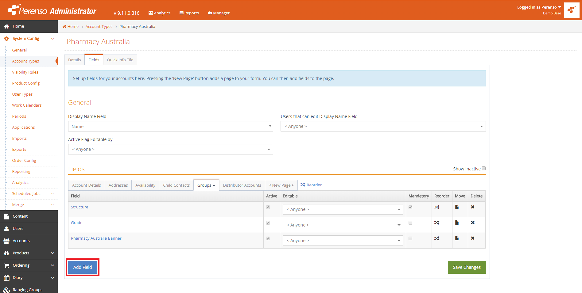Click the Diary calendar icon
Image resolution: width=582 pixels, height=293 pixels.
[x=6, y=278]
